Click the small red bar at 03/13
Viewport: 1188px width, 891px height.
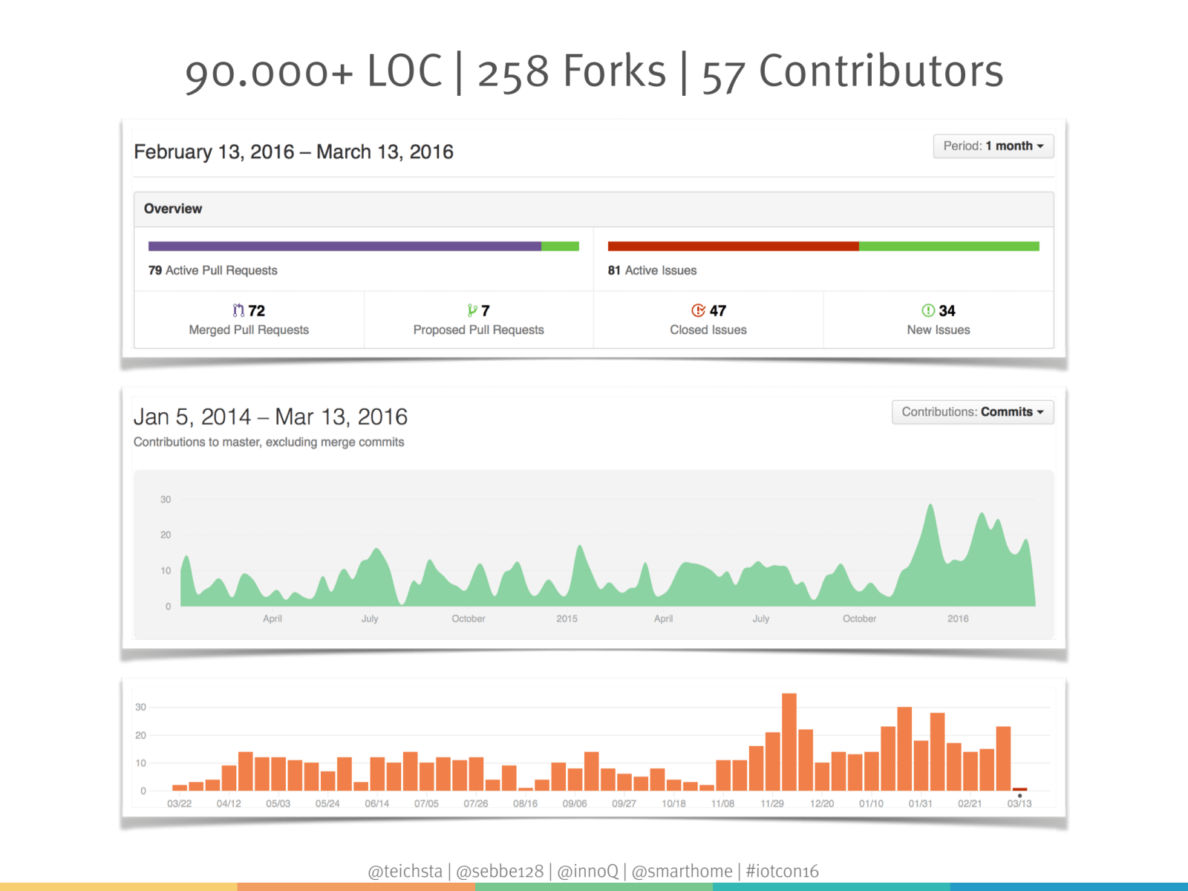[1019, 789]
